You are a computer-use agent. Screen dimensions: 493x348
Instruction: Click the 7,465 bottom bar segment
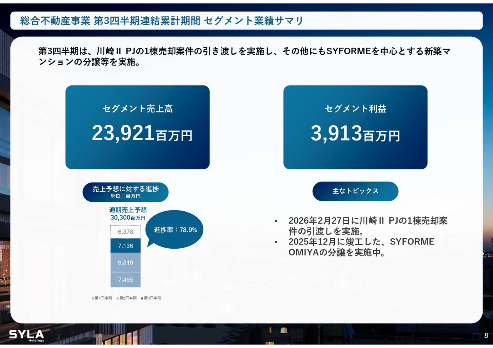[x=126, y=279]
